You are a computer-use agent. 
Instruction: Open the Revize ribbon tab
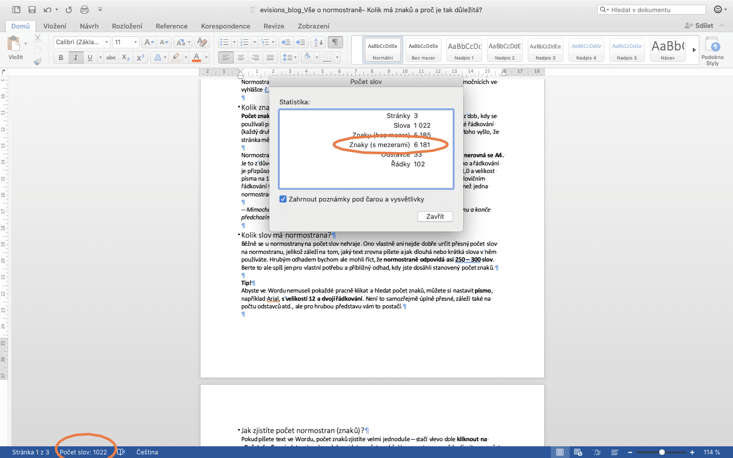pos(274,26)
